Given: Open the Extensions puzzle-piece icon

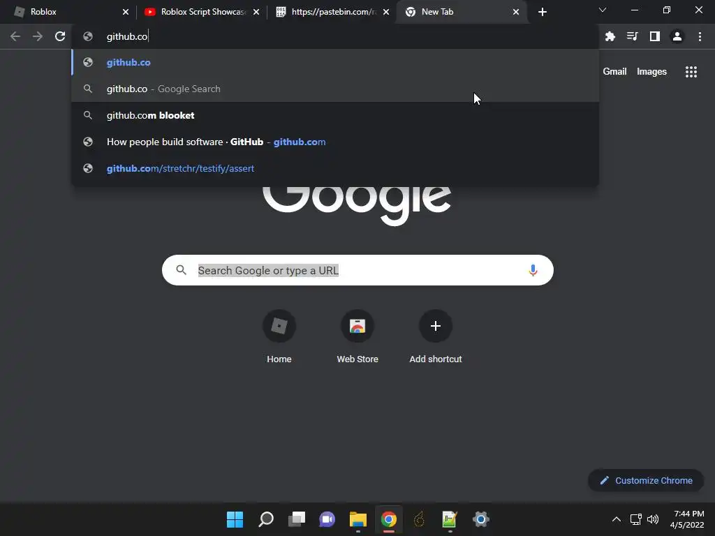Looking at the screenshot, I should (610, 36).
